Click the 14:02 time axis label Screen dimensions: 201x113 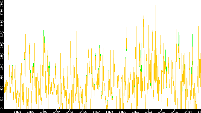30,112
